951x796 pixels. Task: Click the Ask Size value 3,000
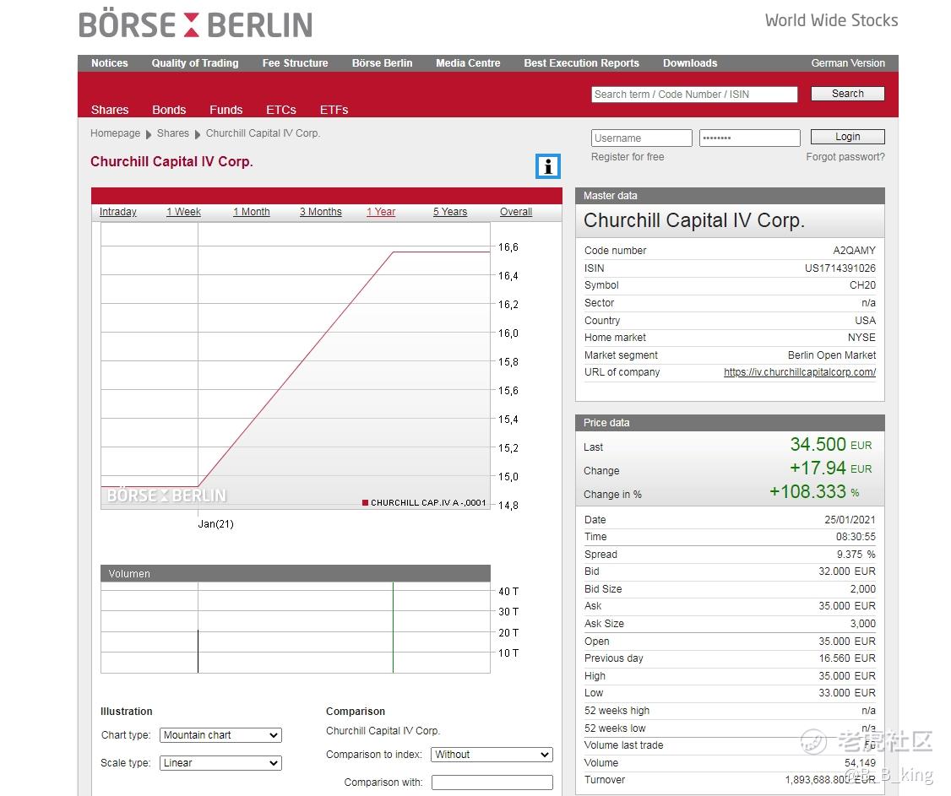[863, 623]
